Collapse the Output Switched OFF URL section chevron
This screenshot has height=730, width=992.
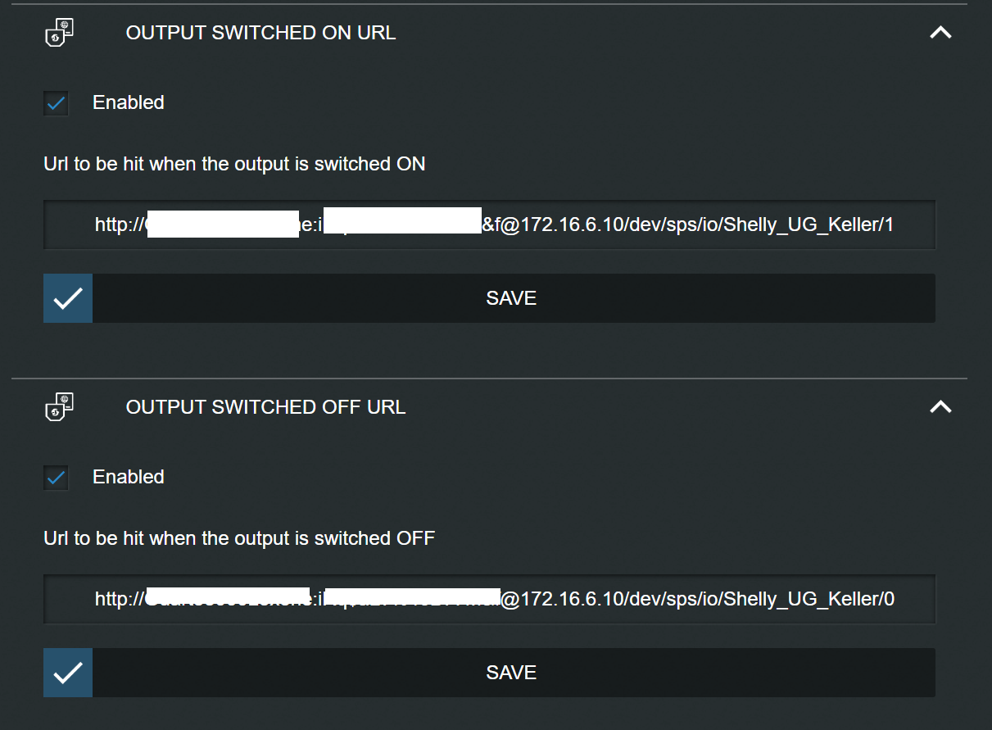[x=940, y=407]
